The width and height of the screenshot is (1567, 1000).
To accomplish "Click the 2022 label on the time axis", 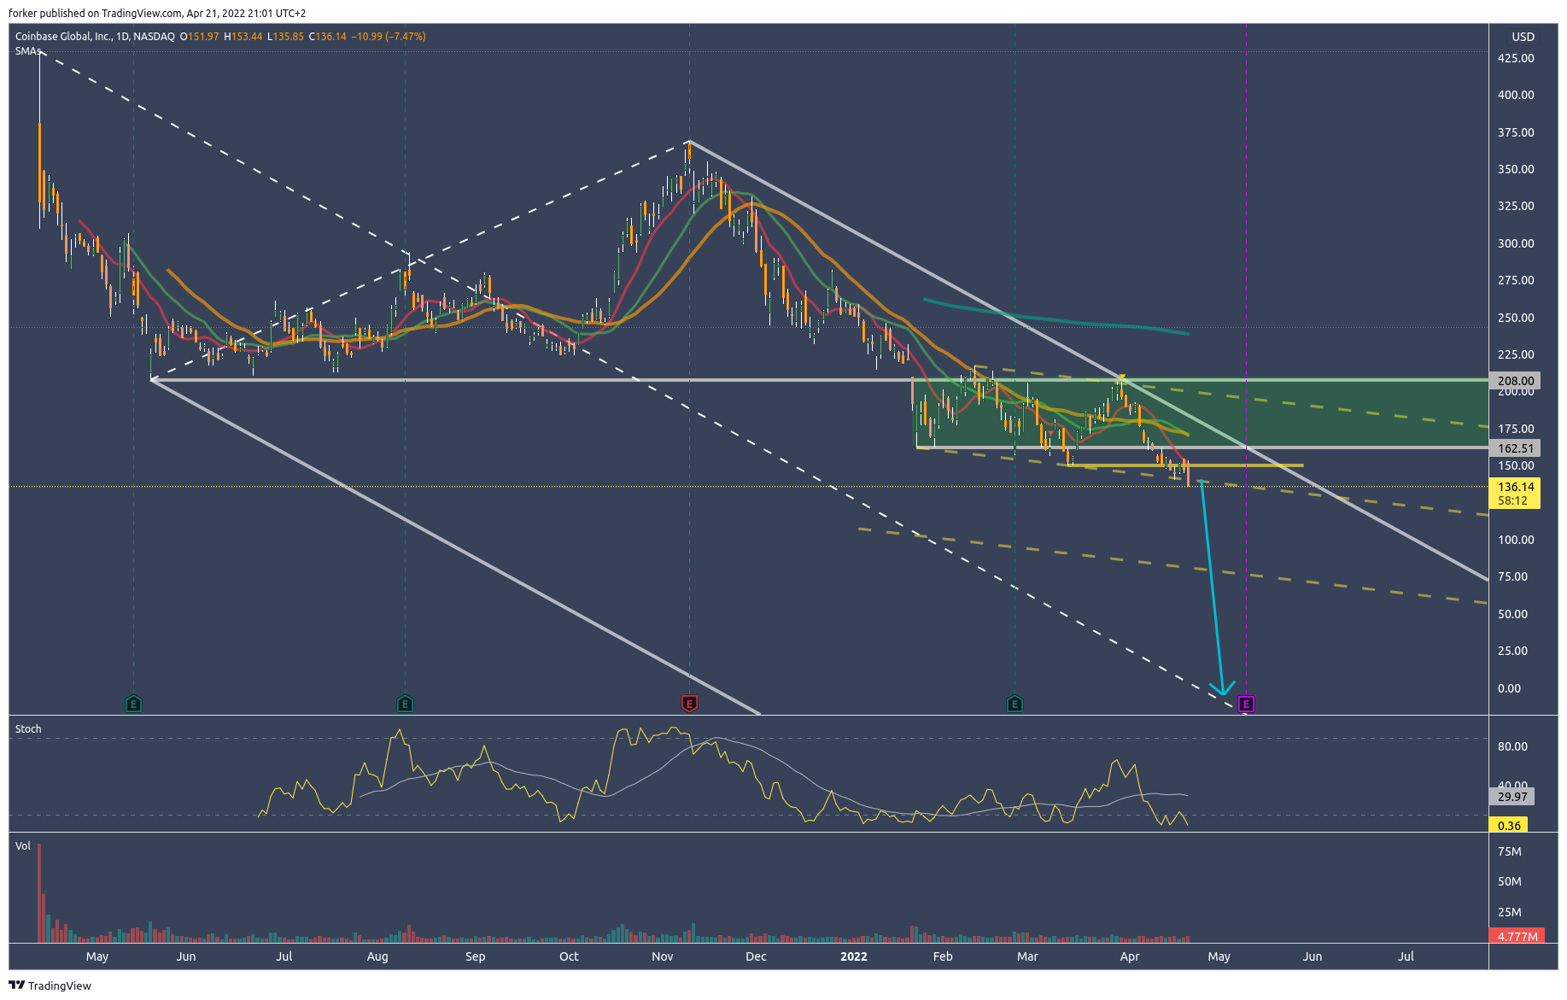I will (x=853, y=956).
